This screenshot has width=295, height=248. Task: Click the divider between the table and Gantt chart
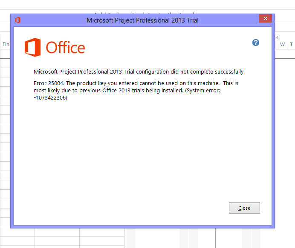pyautogui.click(x=125, y=238)
